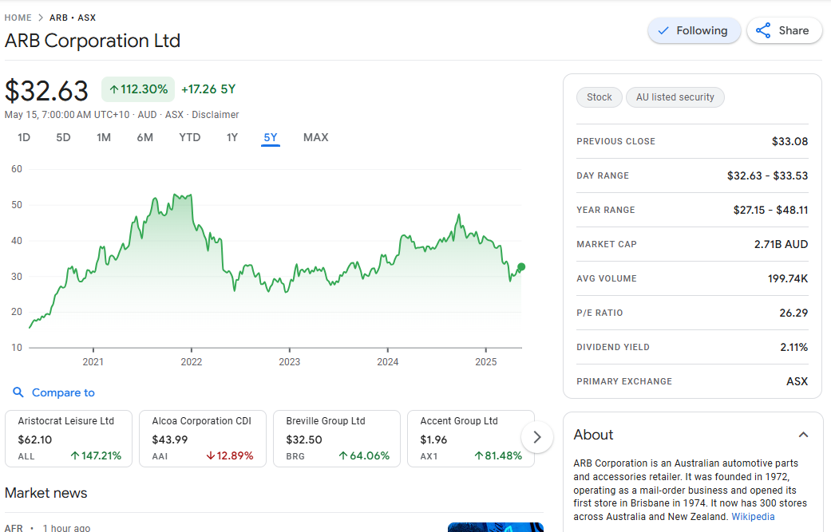Select the MAX time range

[315, 137]
